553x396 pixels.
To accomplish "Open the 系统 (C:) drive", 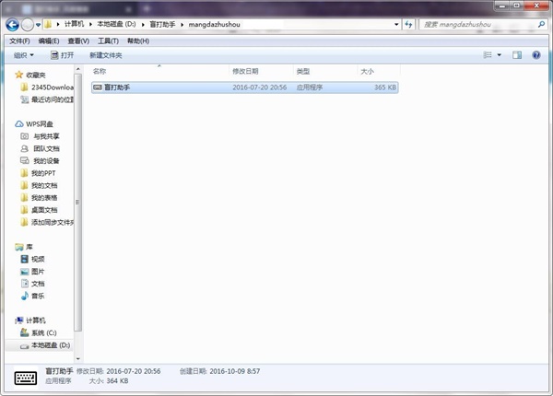I will (x=39, y=333).
